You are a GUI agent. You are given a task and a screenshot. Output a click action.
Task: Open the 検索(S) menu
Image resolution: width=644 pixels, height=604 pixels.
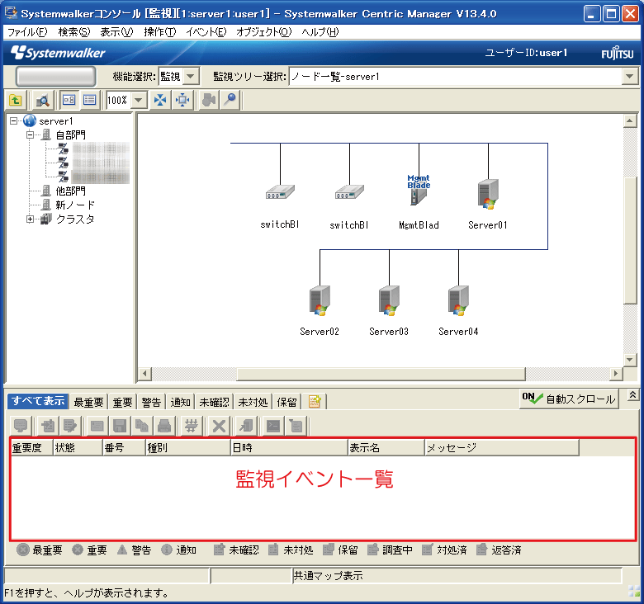(74, 32)
